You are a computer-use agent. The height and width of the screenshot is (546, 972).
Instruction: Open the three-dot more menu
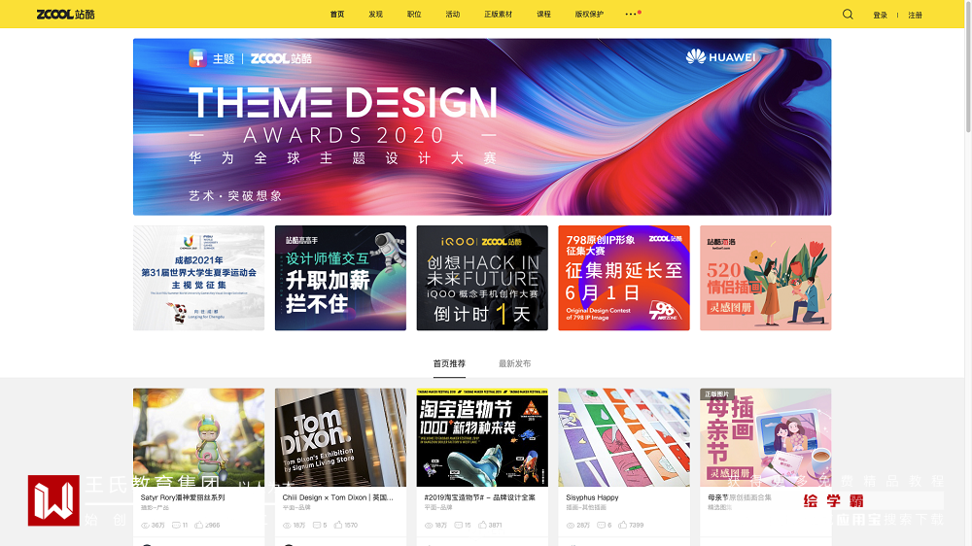click(x=631, y=14)
